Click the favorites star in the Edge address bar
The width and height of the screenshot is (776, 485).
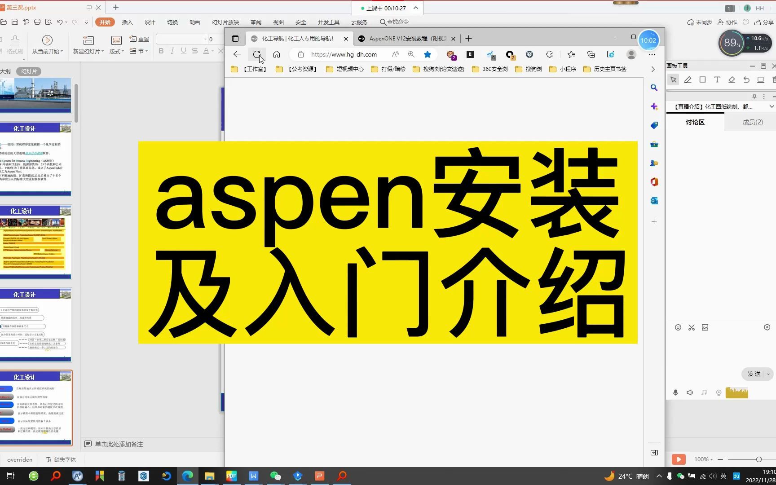427,54
